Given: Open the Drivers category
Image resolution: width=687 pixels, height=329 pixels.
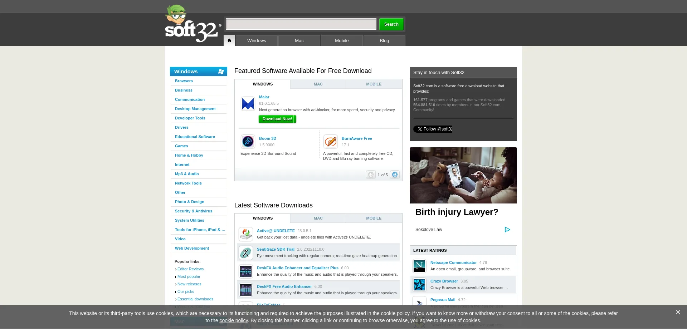Looking at the screenshot, I should (182, 127).
